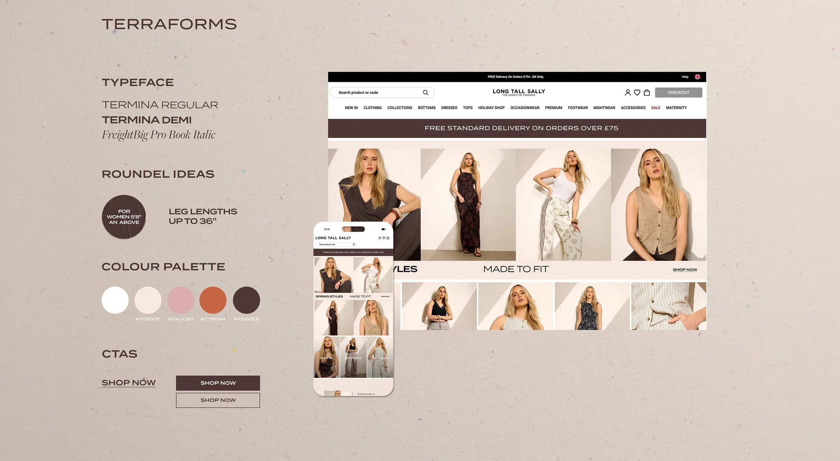Open the BOTTOMS menu item

(x=426, y=108)
